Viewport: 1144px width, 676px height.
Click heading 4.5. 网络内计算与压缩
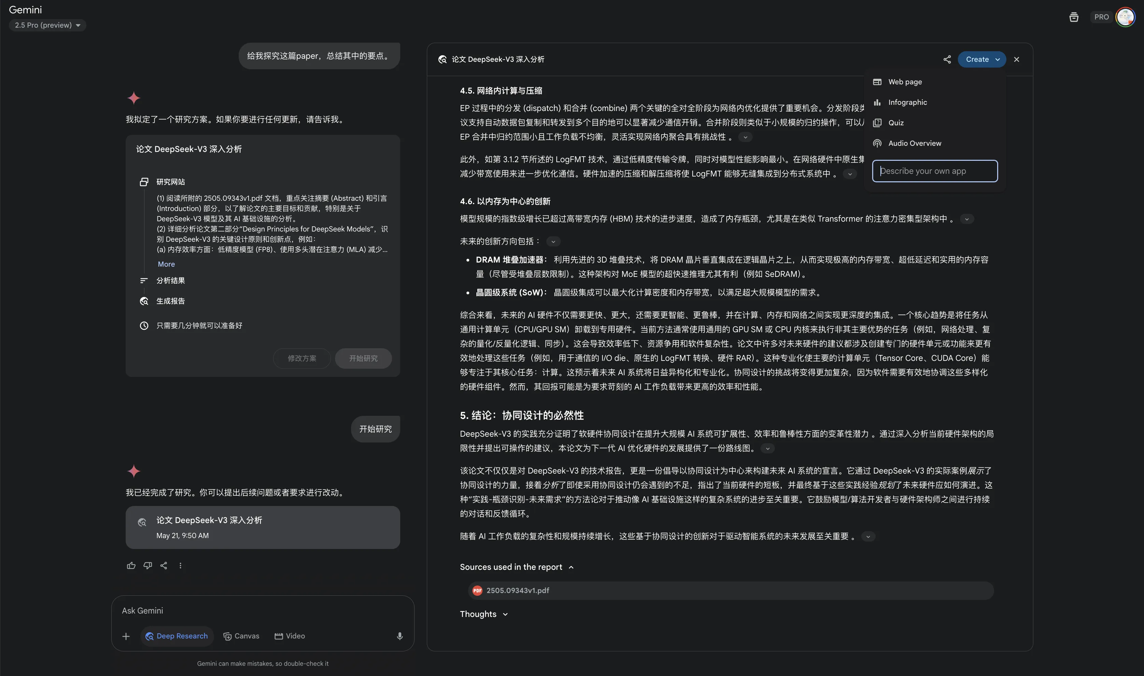pyautogui.click(x=501, y=91)
